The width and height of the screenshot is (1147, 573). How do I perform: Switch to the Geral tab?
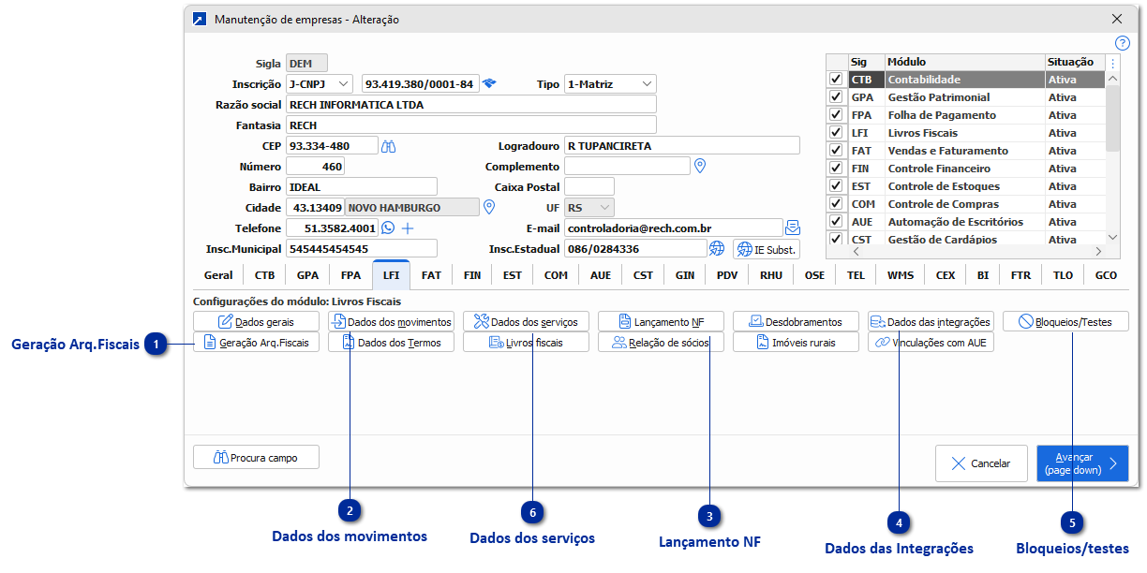tap(218, 275)
